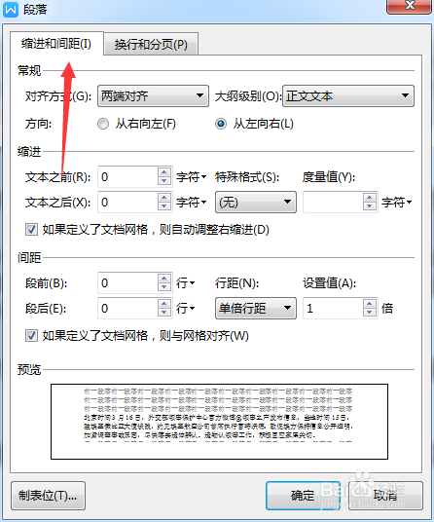434x522 pixels.
Task: Click the 取消 button
Action: coord(385,496)
